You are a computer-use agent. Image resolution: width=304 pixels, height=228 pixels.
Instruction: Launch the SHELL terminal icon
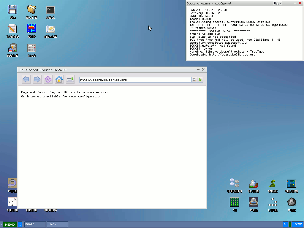pos(50,10)
